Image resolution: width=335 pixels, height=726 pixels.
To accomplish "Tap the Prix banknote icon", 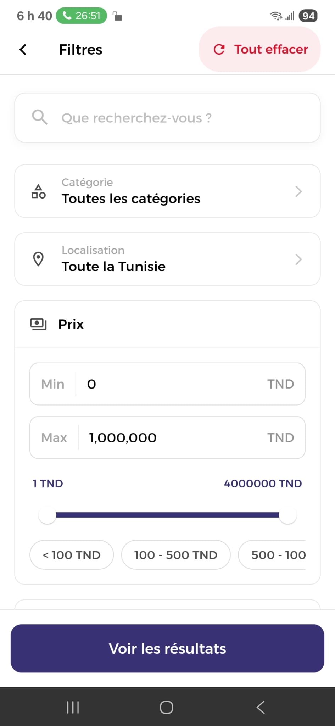I will click(38, 324).
